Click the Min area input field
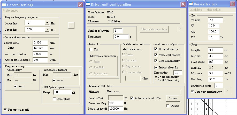Image resolution: width=237 pixels, height=115 pixels. click(215, 74)
